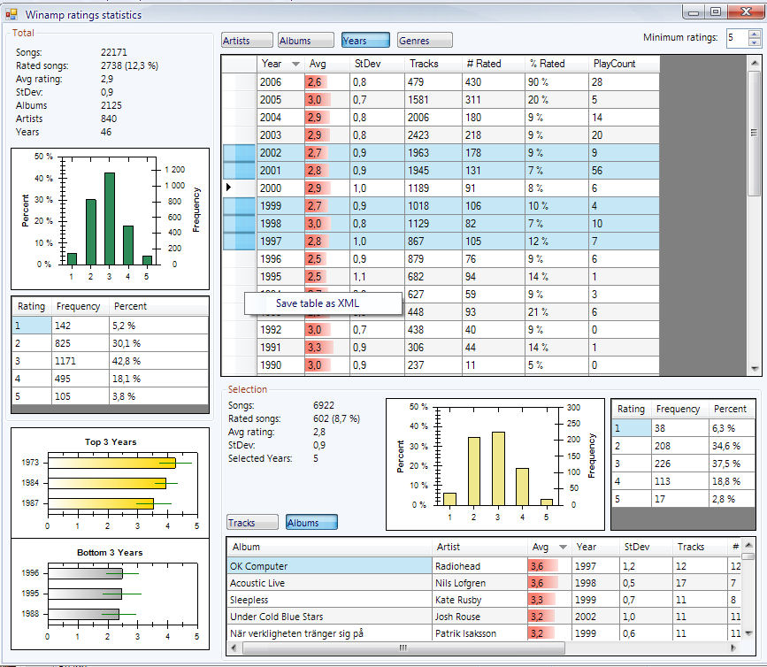Click the Artist column header

point(479,547)
